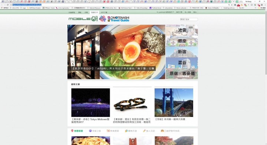The height and width of the screenshot is (145, 267).
Task: Open the 討論群組 menu item
Action: (72, 13)
